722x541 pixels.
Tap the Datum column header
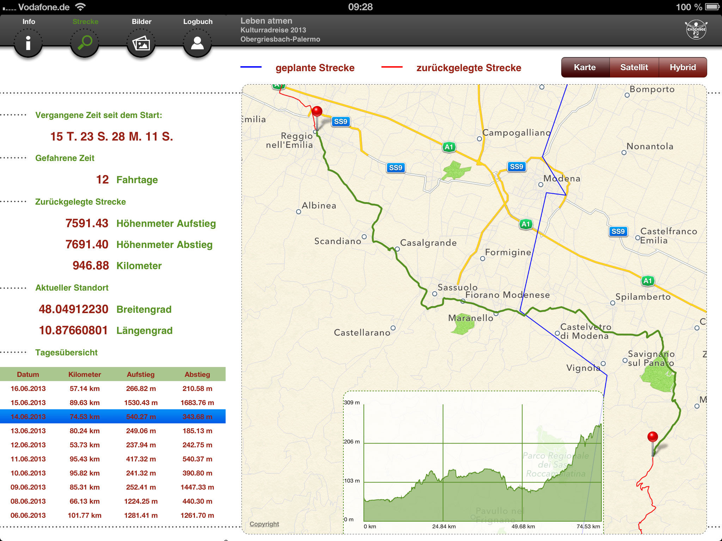pos(28,374)
